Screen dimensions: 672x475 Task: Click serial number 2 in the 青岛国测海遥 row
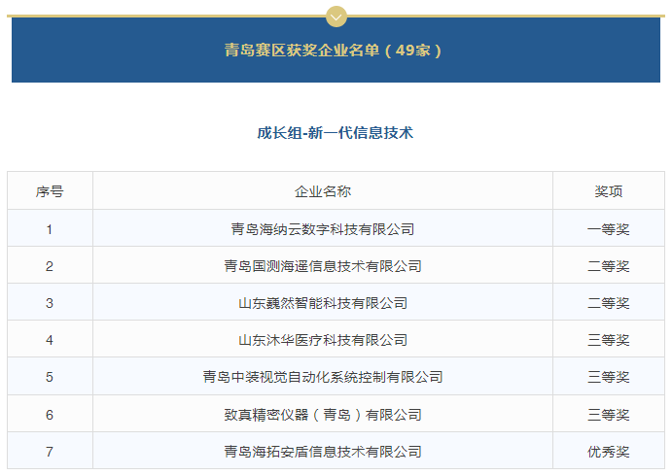pos(50,266)
